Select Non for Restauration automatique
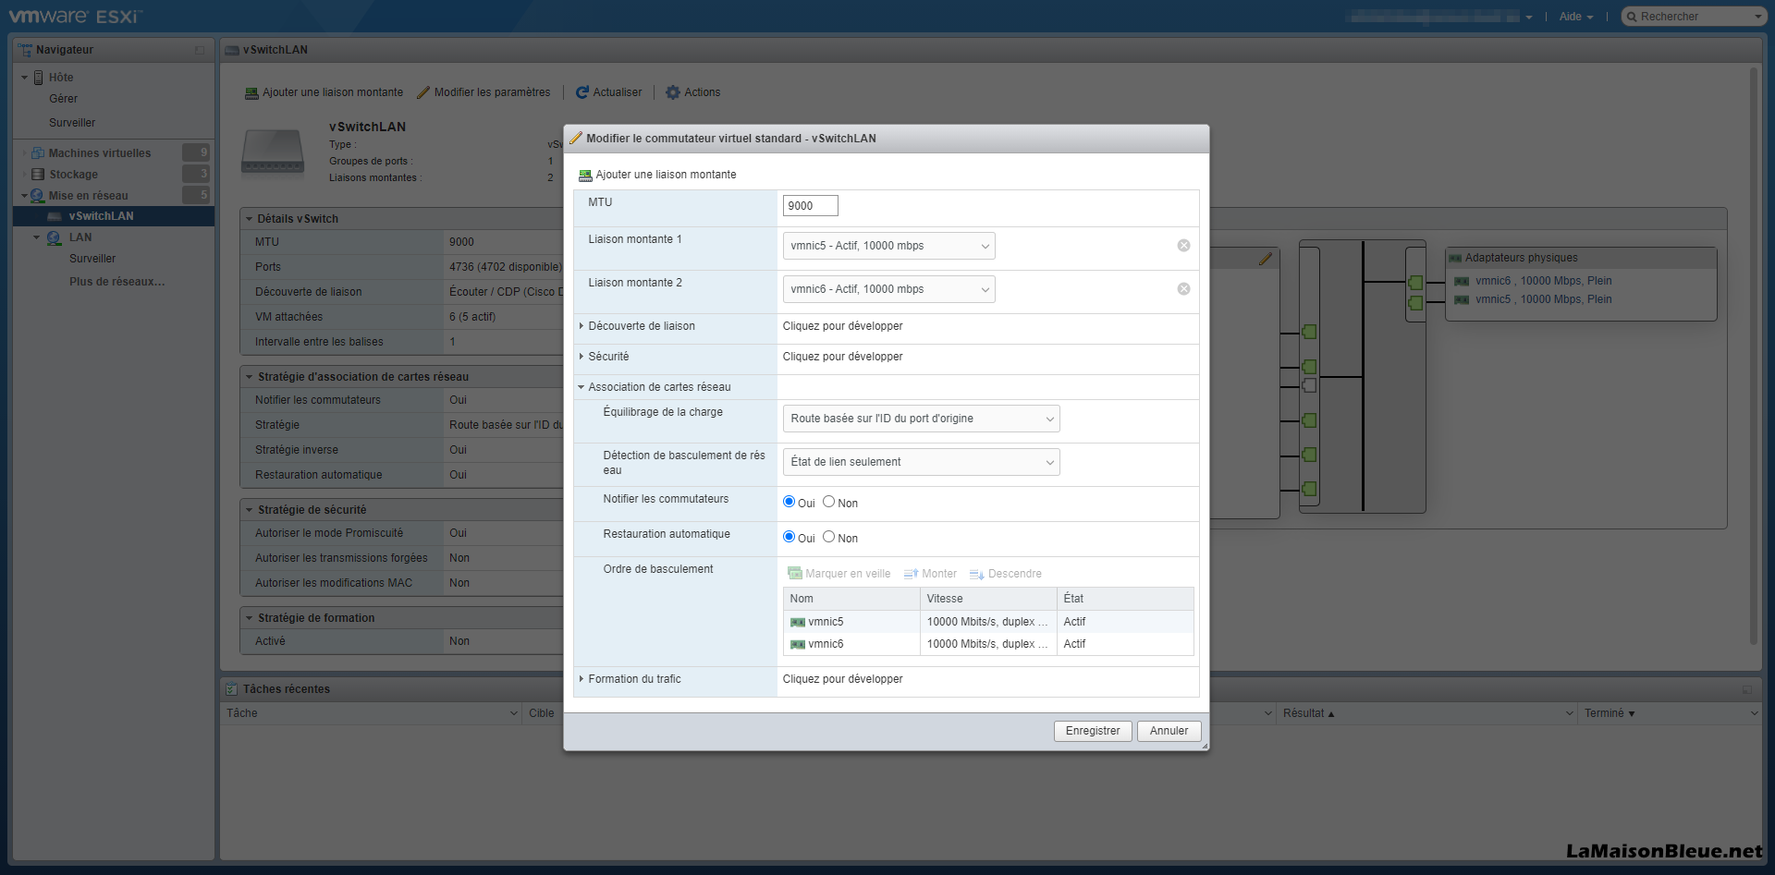1775x875 pixels. coord(828,537)
